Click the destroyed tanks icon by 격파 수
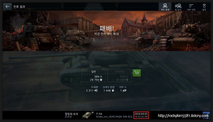This screenshot has height=122, width=213. coord(124,90)
